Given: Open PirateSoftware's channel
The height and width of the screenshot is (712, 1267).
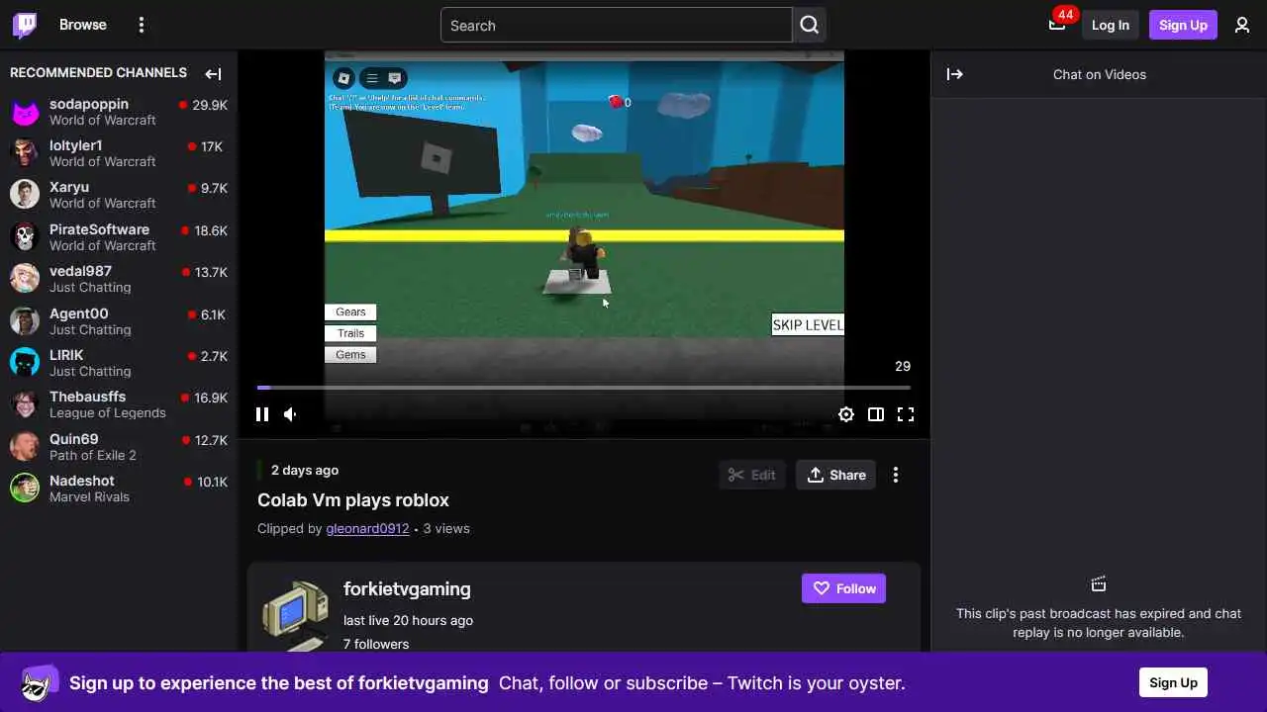Looking at the screenshot, I should pos(119,237).
